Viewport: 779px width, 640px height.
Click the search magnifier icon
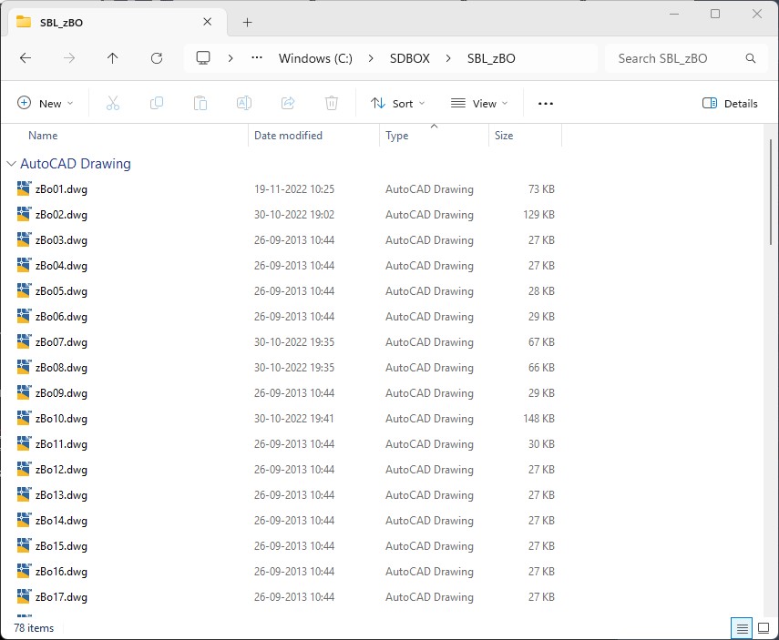(x=750, y=58)
